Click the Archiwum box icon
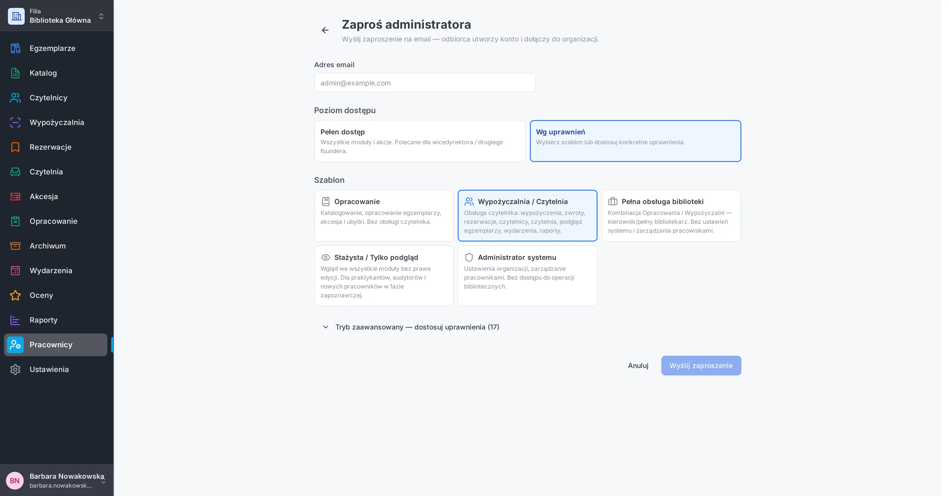Image resolution: width=949 pixels, height=496 pixels. 15,246
